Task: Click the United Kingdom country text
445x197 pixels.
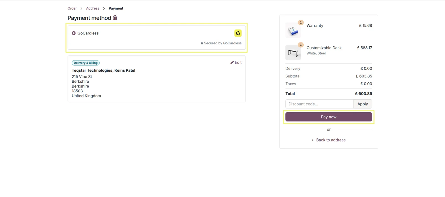Action: click(x=86, y=96)
